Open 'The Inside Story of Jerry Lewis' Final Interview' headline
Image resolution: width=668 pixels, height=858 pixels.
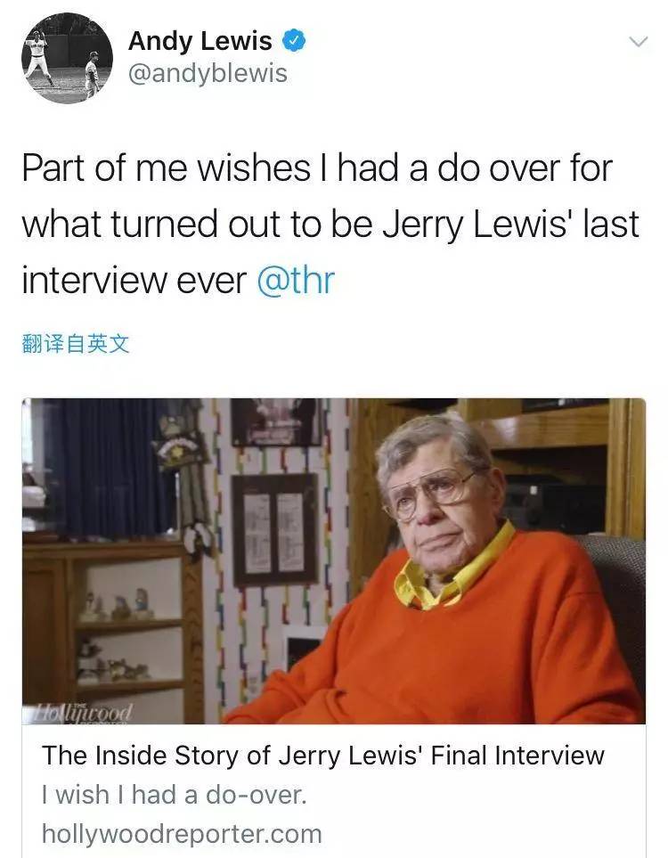coord(323,756)
